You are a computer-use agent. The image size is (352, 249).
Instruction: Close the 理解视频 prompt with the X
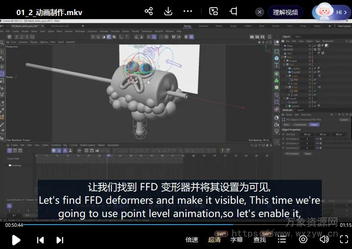pos(260,12)
